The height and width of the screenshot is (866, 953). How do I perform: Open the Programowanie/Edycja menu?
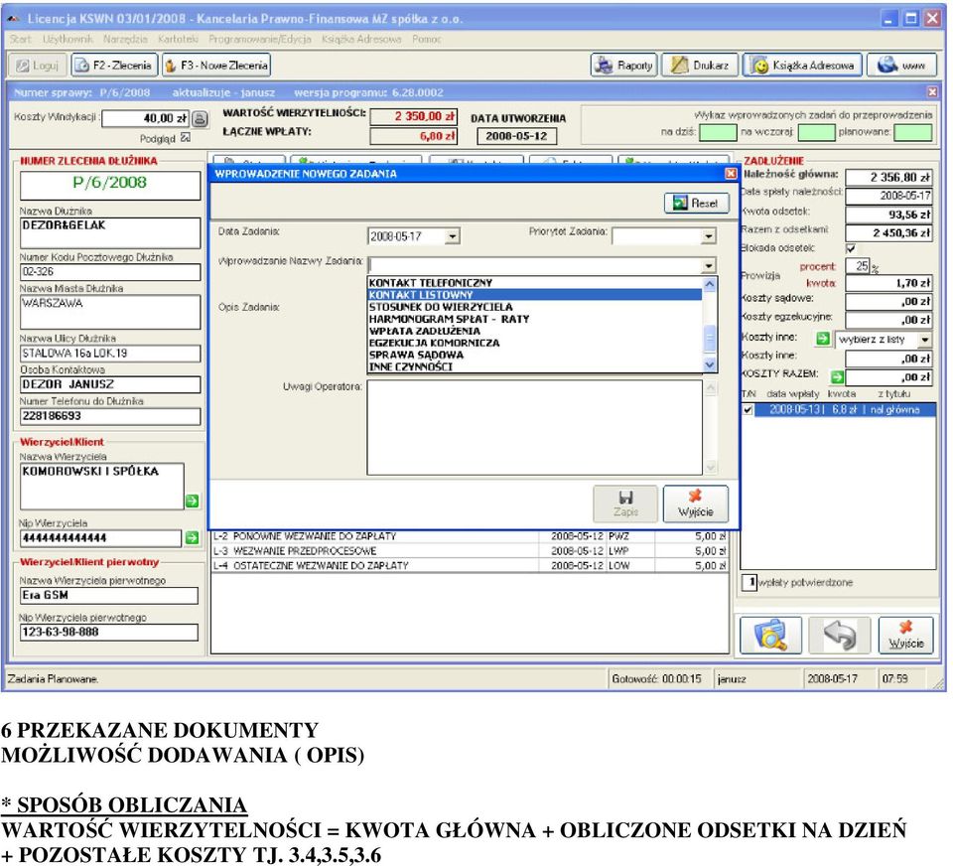[259, 39]
